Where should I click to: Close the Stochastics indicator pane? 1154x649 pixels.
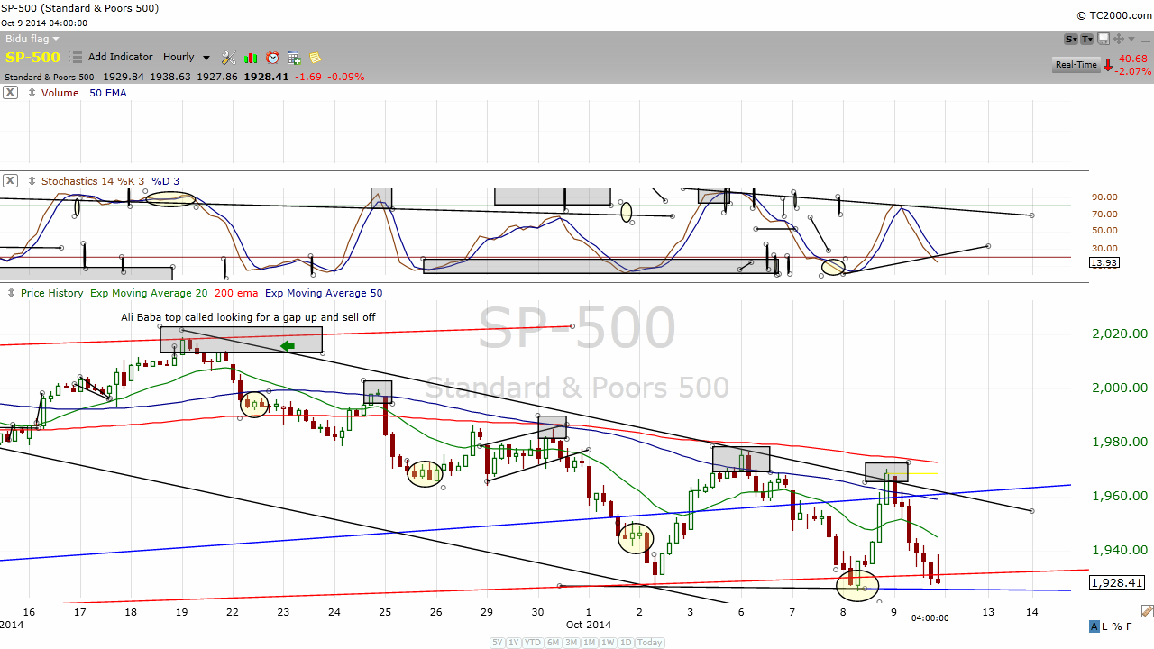10,181
